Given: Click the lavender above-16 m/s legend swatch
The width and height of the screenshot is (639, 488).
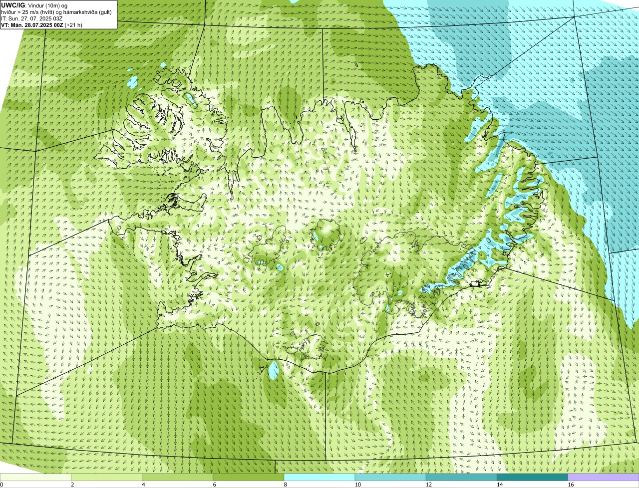Looking at the screenshot, I should [x=604, y=478].
